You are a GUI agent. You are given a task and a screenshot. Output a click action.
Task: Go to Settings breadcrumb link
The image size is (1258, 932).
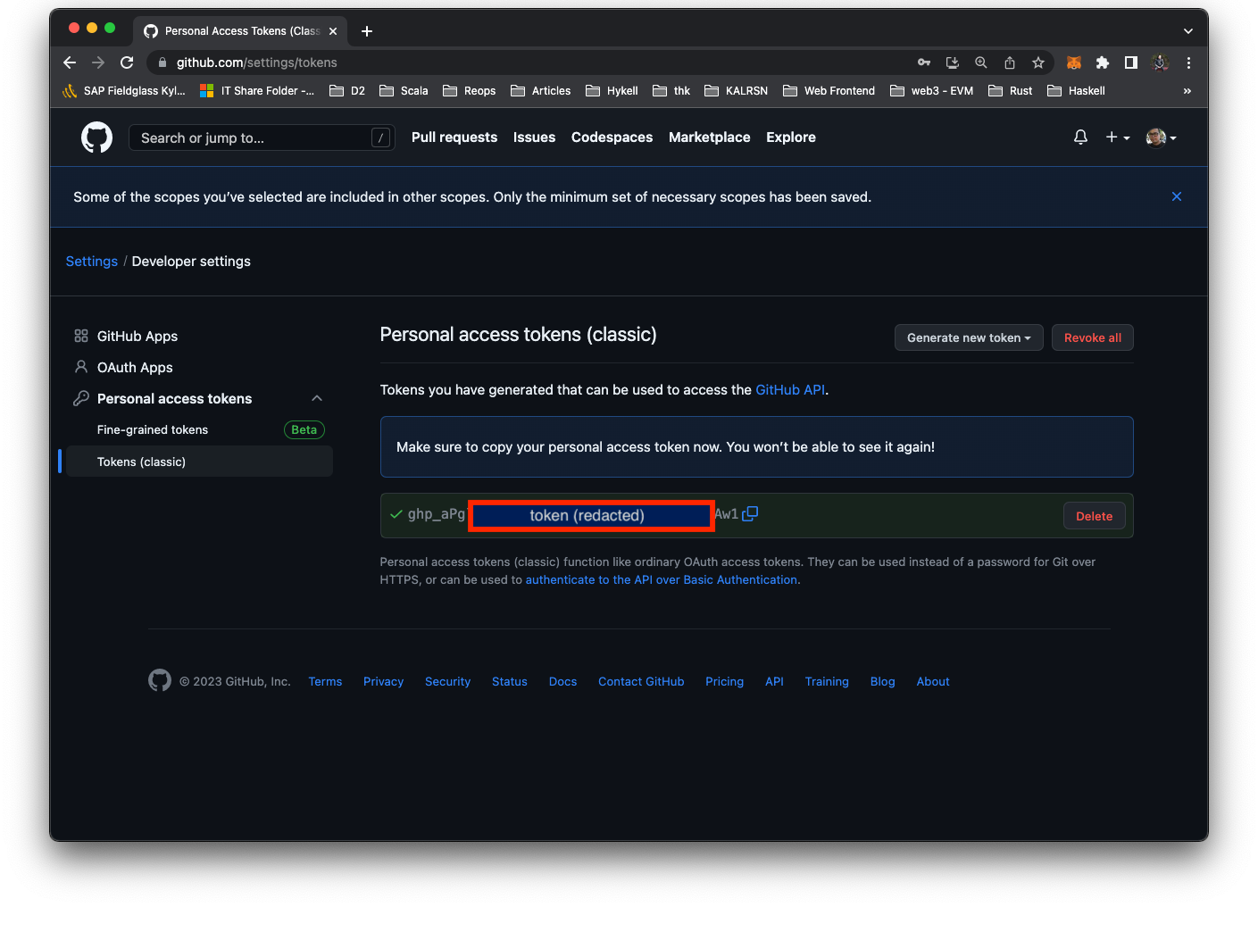(92, 262)
